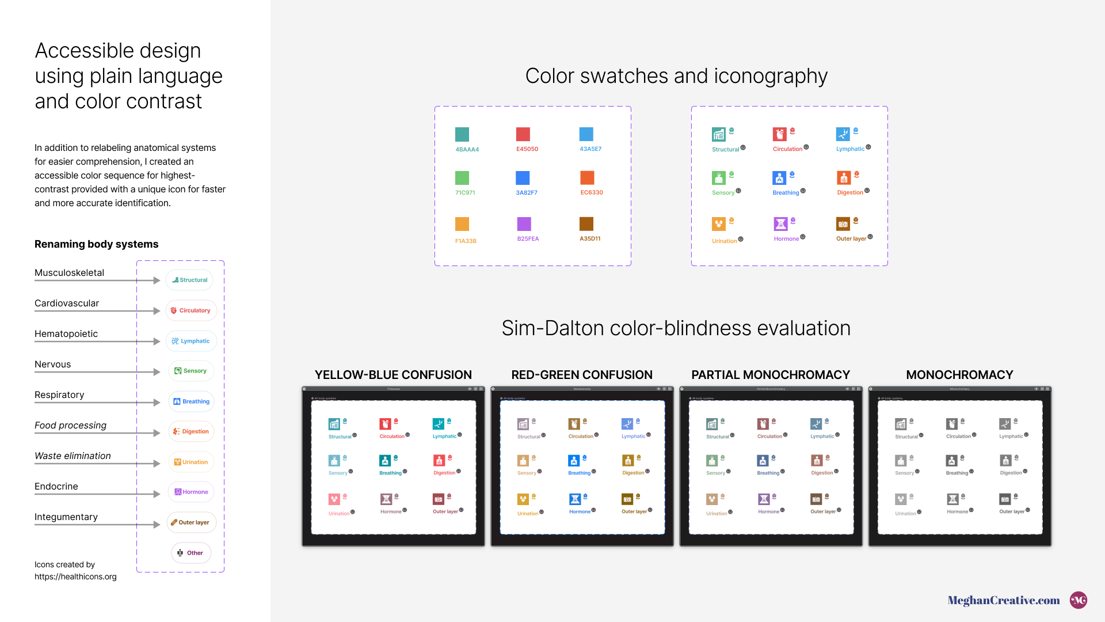Click the brown Outer layer icon
The height and width of the screenshot is (622, 1105).
[x=843, y=223]
